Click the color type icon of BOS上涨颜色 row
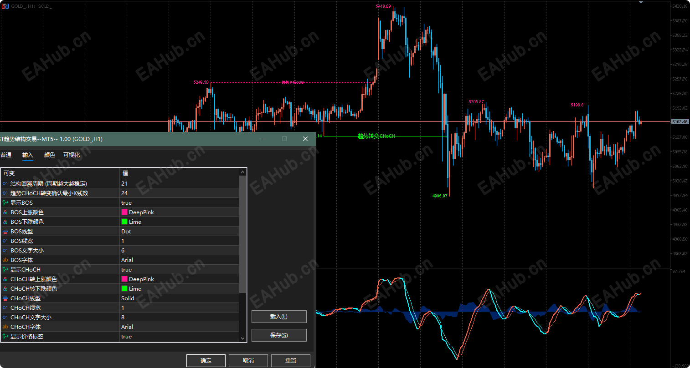 pyautogui.click(x=5, y=212)
